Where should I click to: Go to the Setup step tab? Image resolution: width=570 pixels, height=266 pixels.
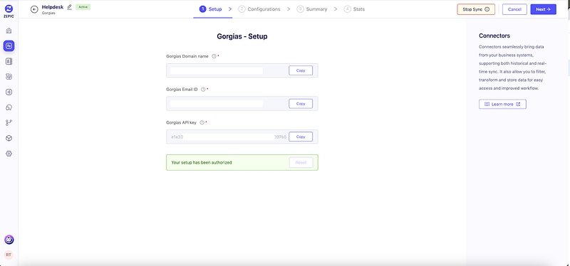210,9
